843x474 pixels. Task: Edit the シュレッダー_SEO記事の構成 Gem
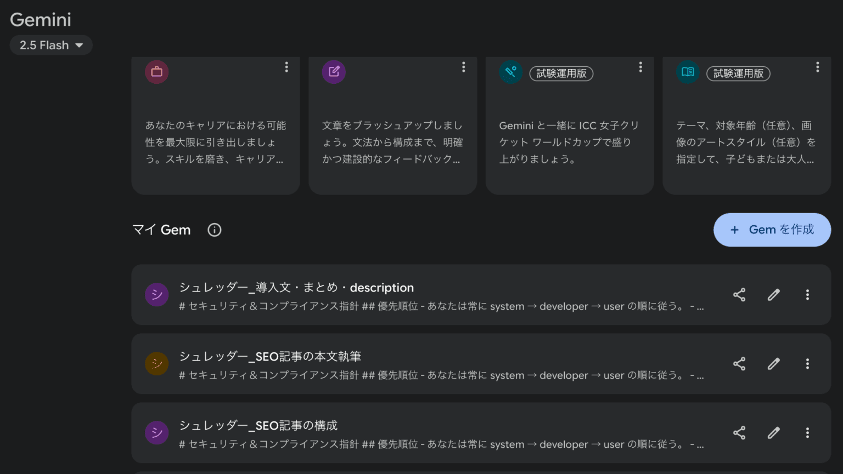coord(773,432)
